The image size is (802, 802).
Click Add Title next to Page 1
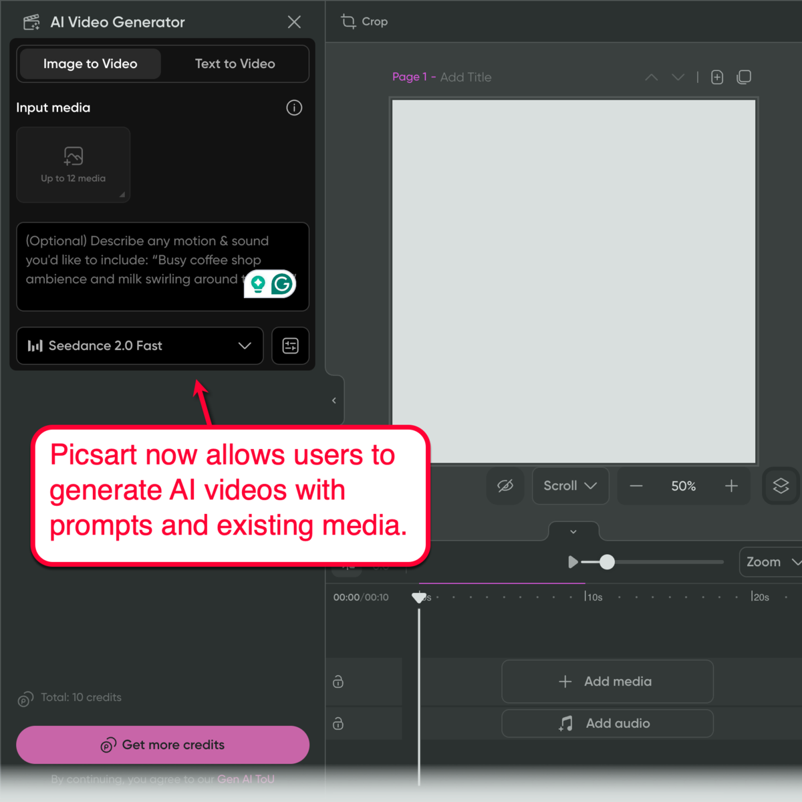point(466,78)
